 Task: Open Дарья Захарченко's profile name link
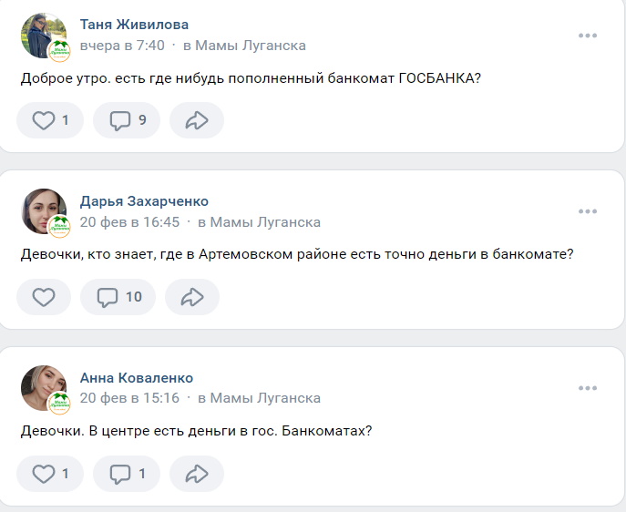[x=144, y=201]
